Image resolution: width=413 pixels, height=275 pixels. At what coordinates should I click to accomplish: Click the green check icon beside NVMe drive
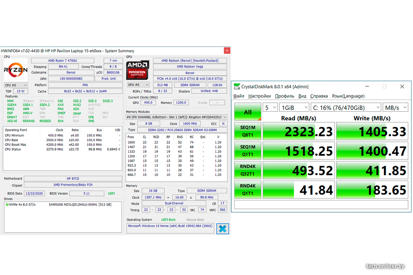click(x=7, y=204)
